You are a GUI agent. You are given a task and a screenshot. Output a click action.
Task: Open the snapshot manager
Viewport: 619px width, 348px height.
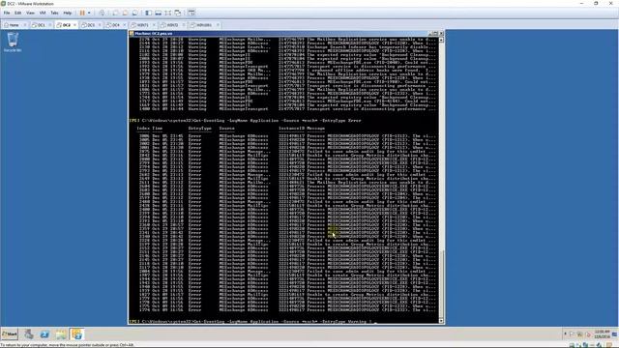tap(135, 13)
